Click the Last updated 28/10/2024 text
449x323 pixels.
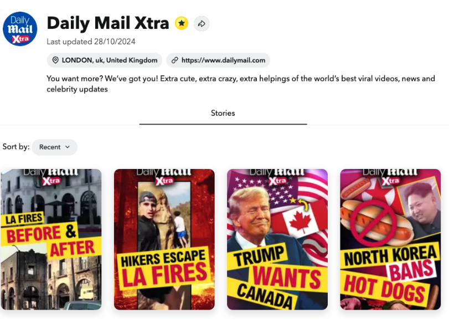[x=91, y=42]
